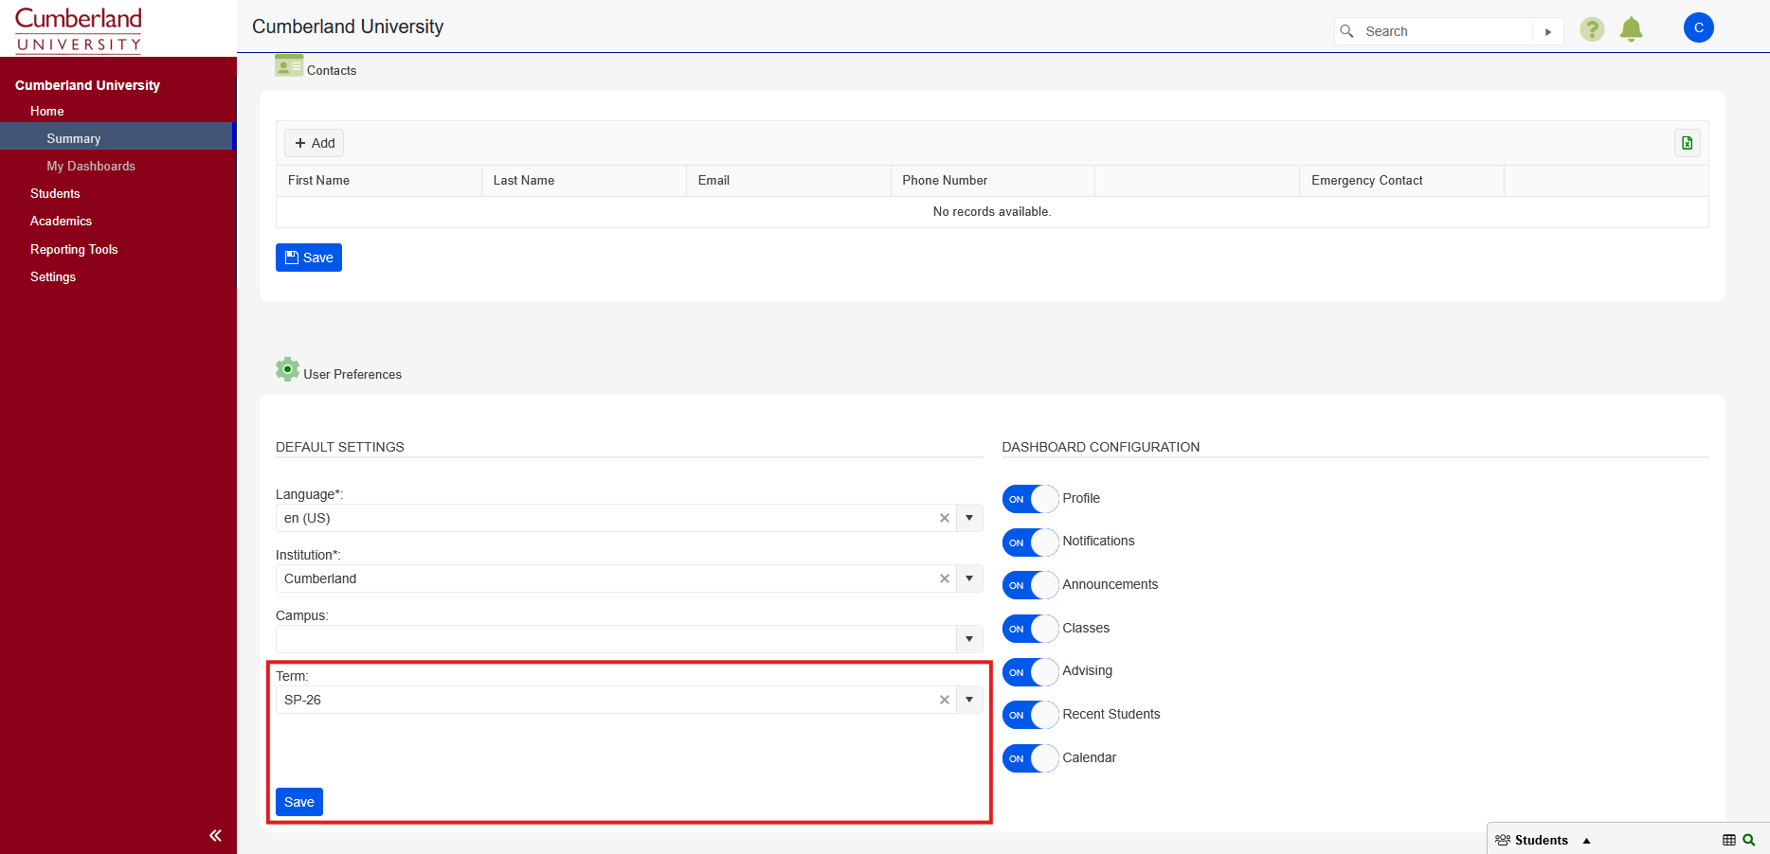Click the Contacts card icon
The image size is (1770, 854).
289,65
